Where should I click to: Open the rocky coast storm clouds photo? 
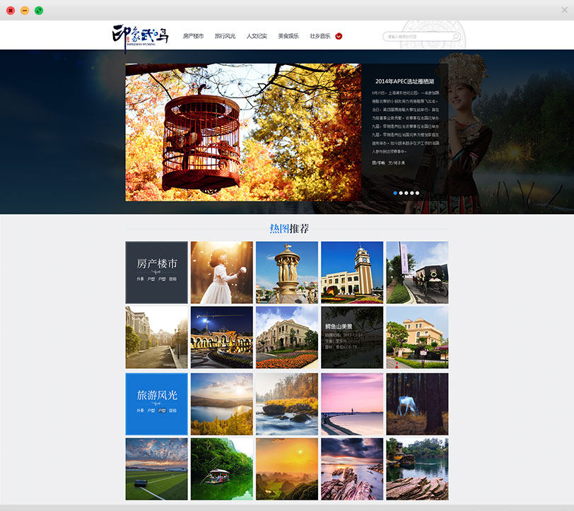[x=352, y=469]
